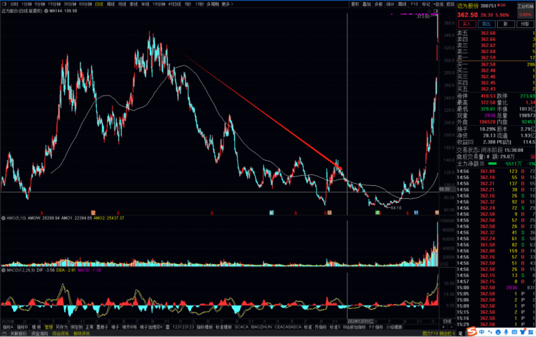
Task: Click the F10 company info button
Action: pyautogui.click(x=415, y=3)
